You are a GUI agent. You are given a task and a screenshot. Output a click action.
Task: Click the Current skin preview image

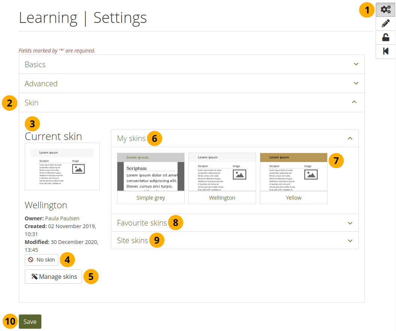click(x=62, y=166)
